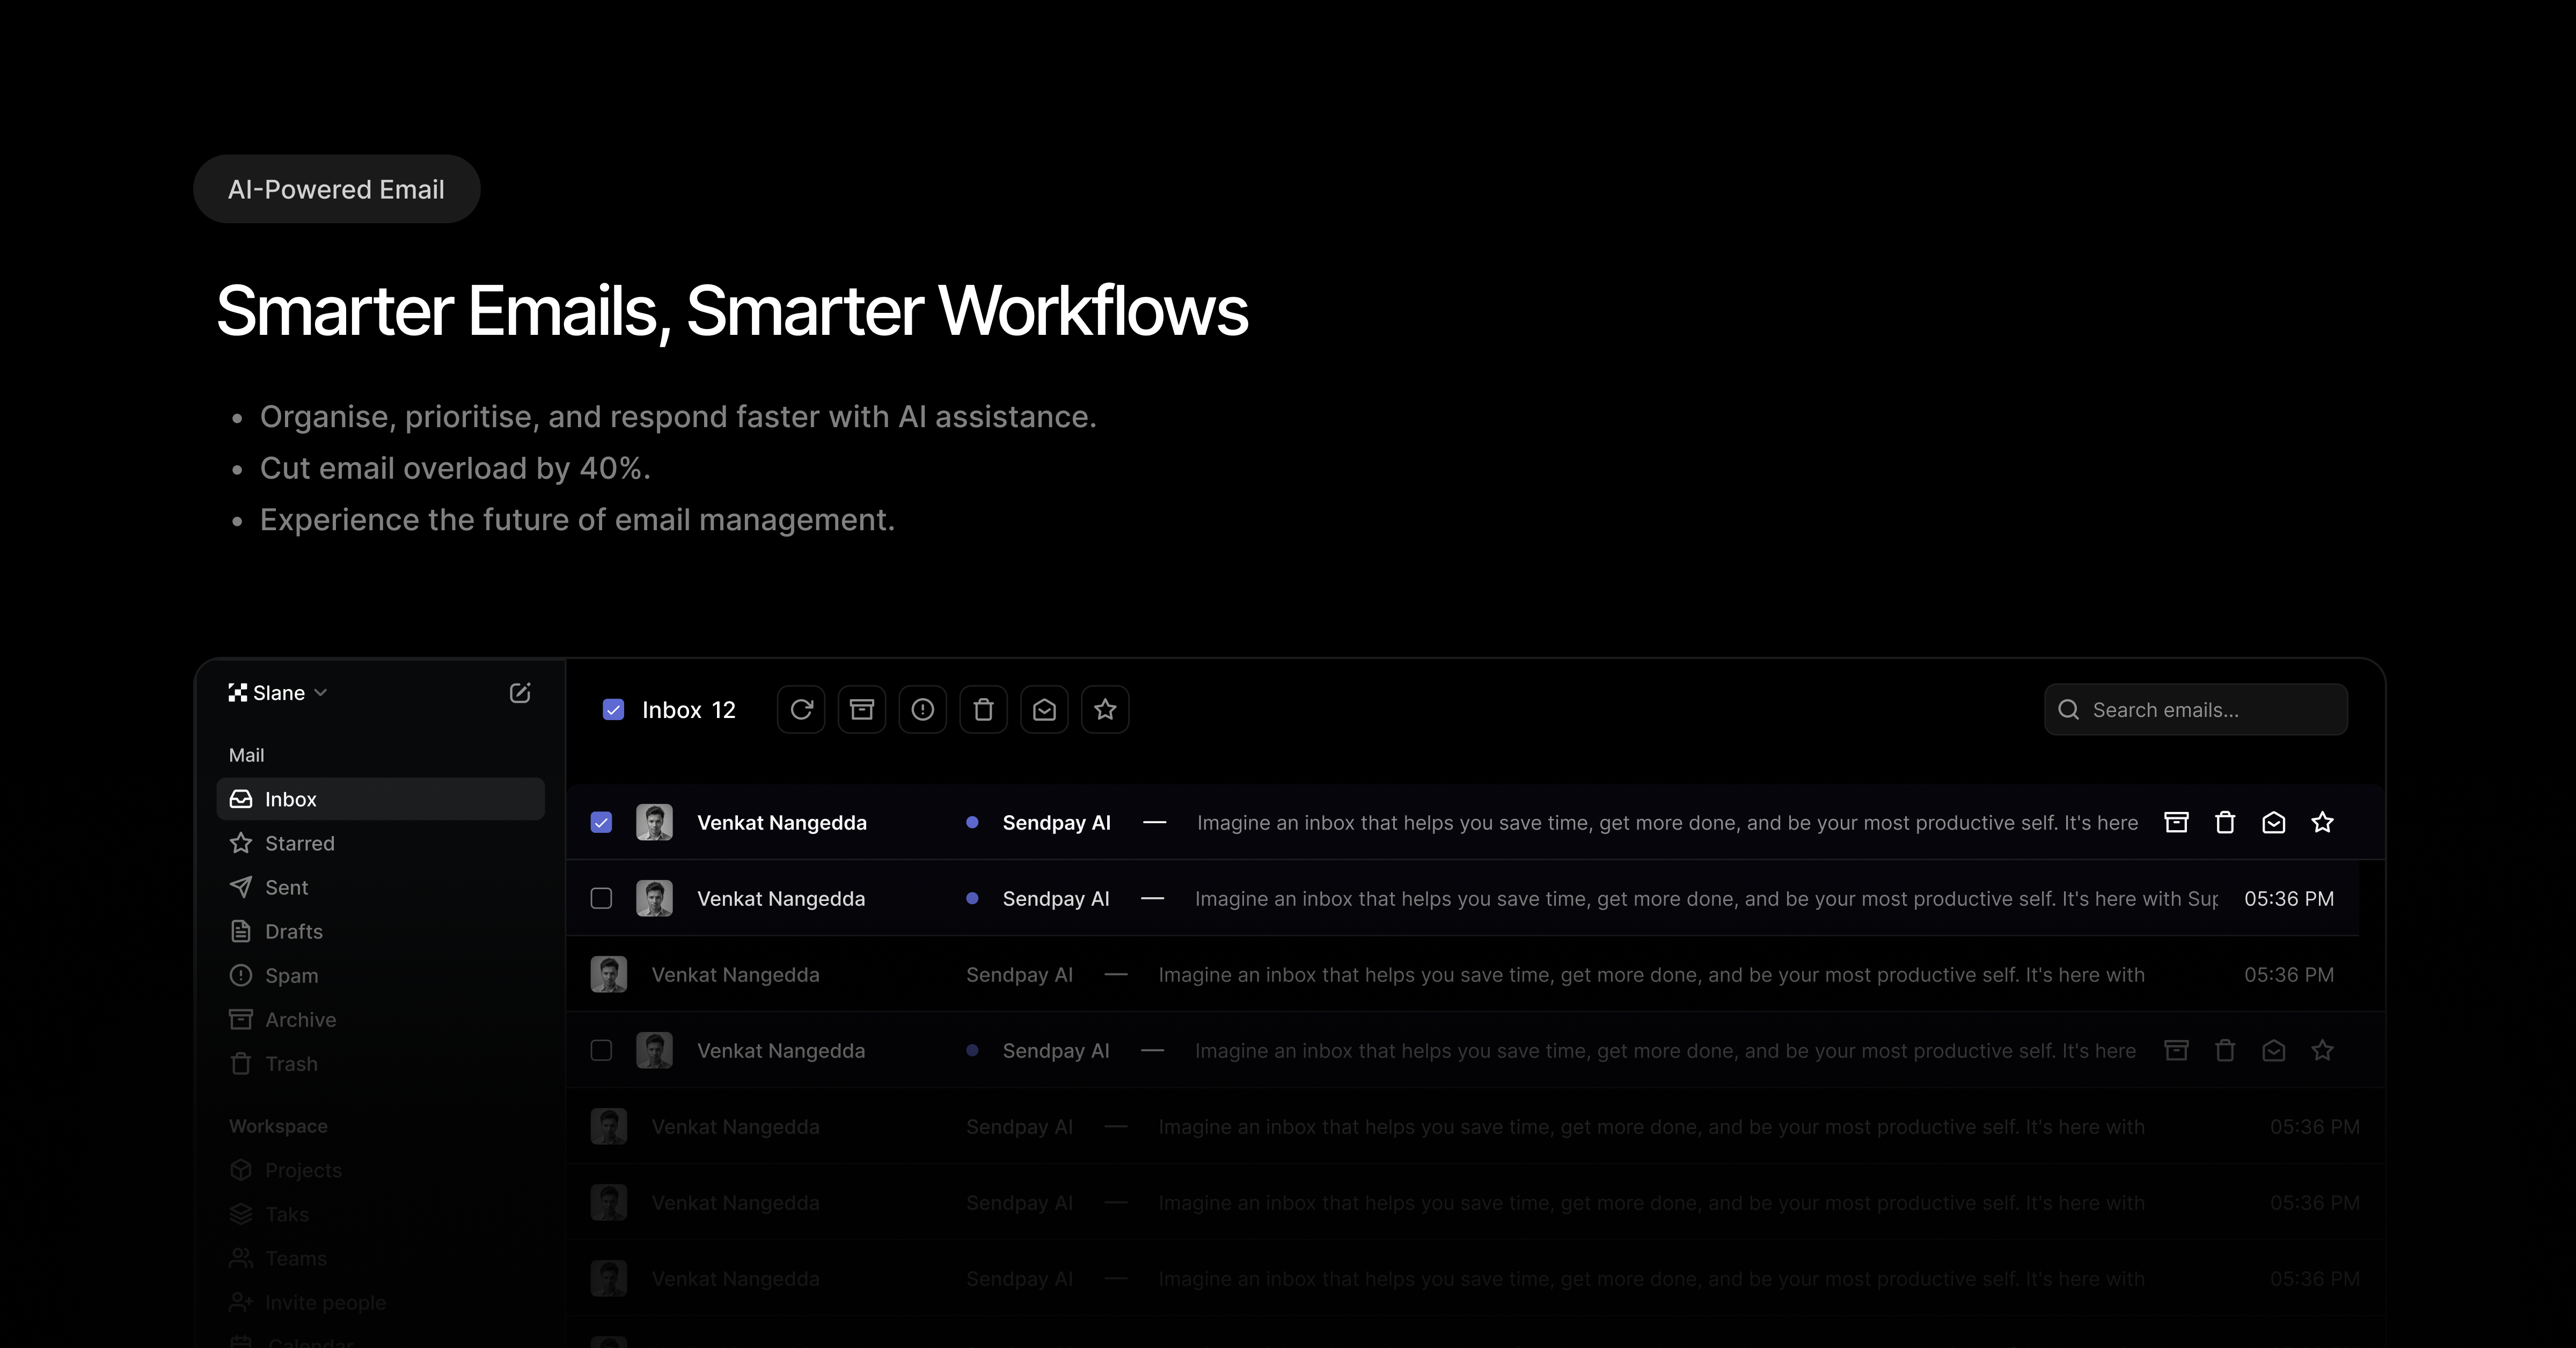
Task: Open the Drafts folder in sidebar
Action: click(x=293, y=931)
